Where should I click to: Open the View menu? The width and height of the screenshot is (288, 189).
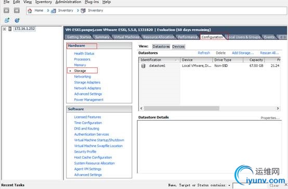(x=28, y=2)
